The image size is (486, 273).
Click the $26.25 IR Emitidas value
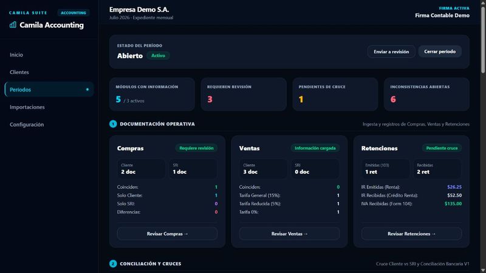454,187
